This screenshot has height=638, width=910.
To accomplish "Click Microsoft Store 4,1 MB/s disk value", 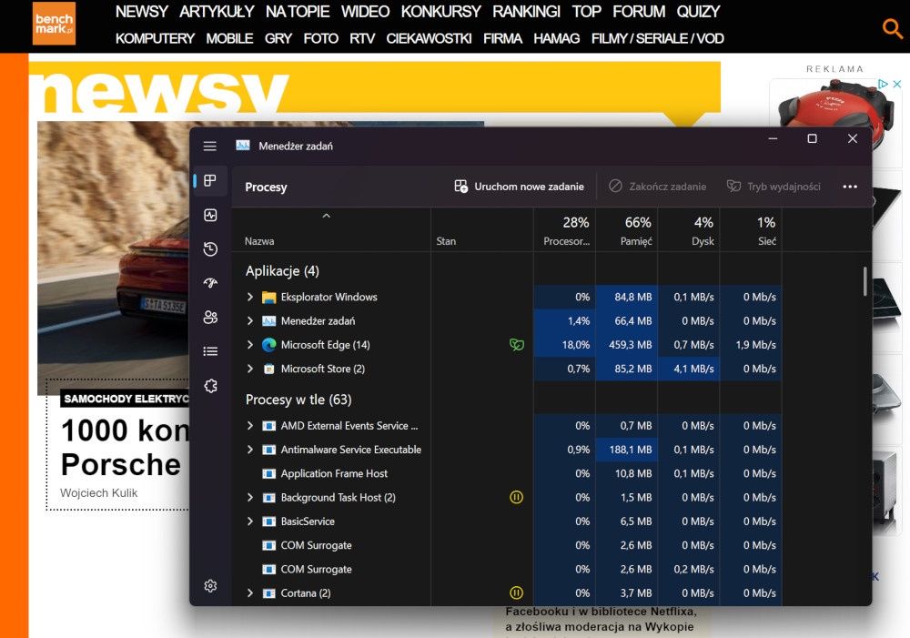I will (688, 369).
